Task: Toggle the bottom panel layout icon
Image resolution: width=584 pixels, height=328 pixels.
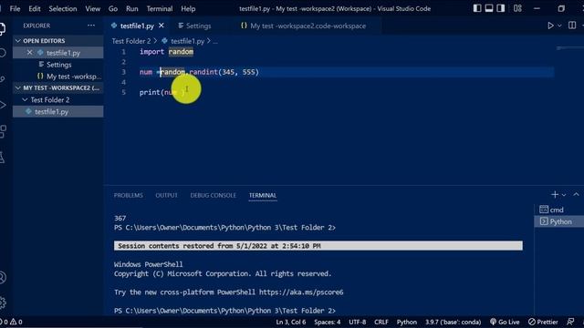Action: pos(489,8)
